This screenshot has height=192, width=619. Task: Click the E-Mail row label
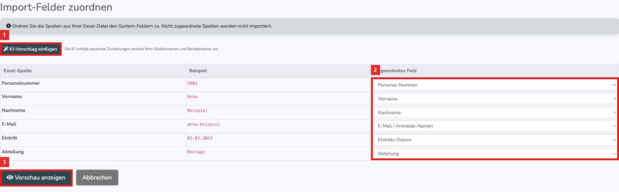10,124
